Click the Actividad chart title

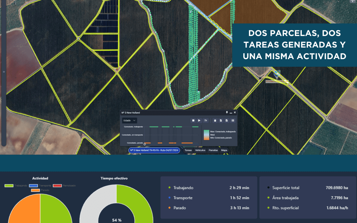[x=40, y=178]
